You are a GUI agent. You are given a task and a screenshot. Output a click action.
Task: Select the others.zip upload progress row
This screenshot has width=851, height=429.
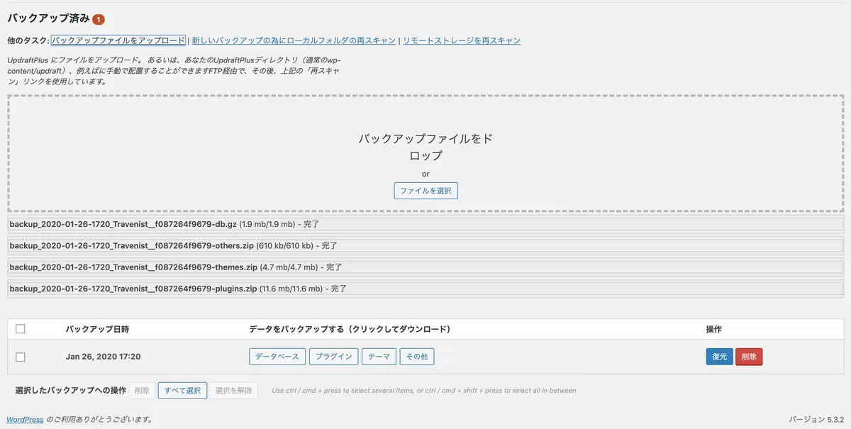(425, 246)
